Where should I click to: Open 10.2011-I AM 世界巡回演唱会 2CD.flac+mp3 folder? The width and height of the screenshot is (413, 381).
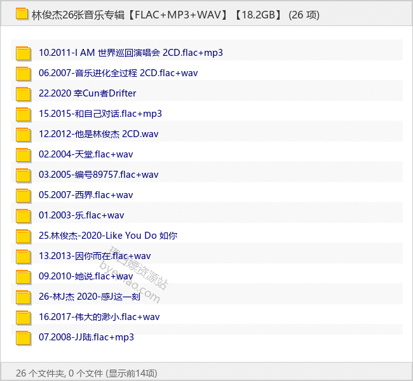click(131, 53)
